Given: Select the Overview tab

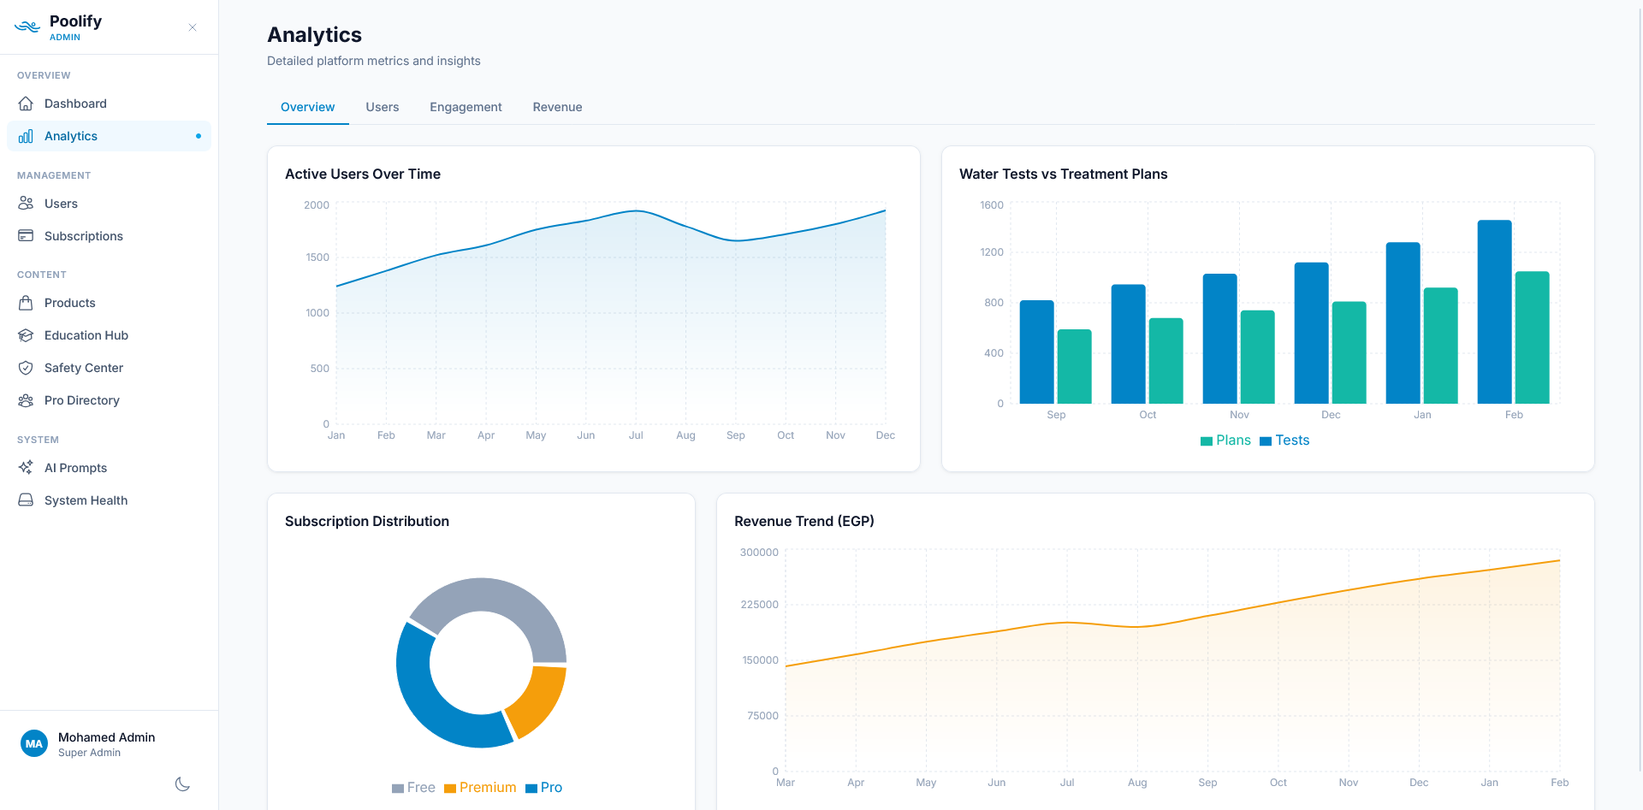Looking at the screenshot, I should [x=308, y=107].
